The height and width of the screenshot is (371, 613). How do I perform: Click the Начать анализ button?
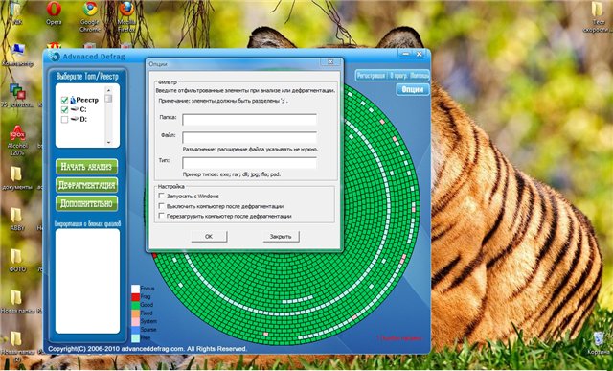(x=86, y=167)
